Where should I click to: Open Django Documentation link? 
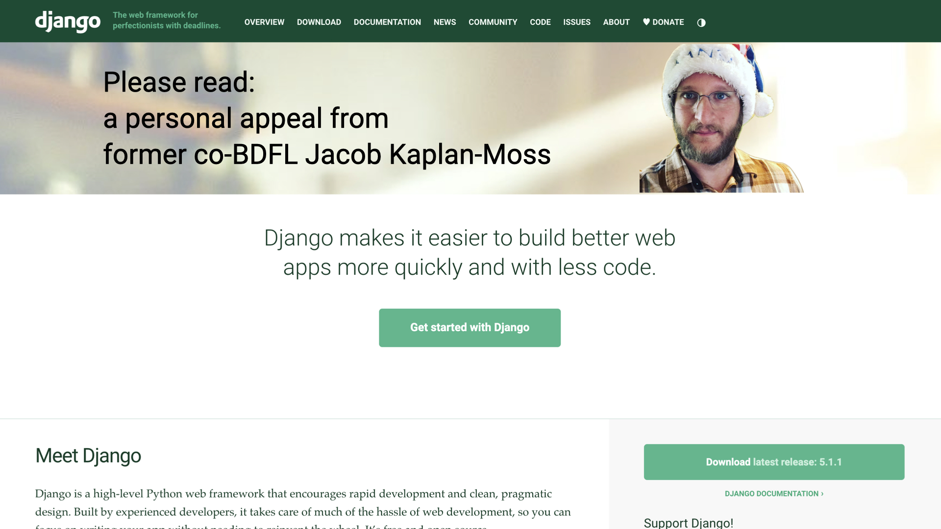773,493
